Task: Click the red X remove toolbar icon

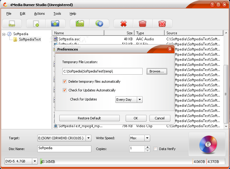Action: [x=124, y=23]
